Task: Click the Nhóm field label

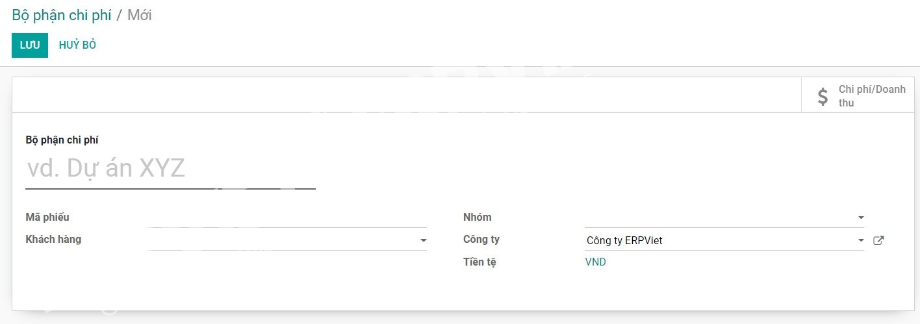Action: point(478,217)
